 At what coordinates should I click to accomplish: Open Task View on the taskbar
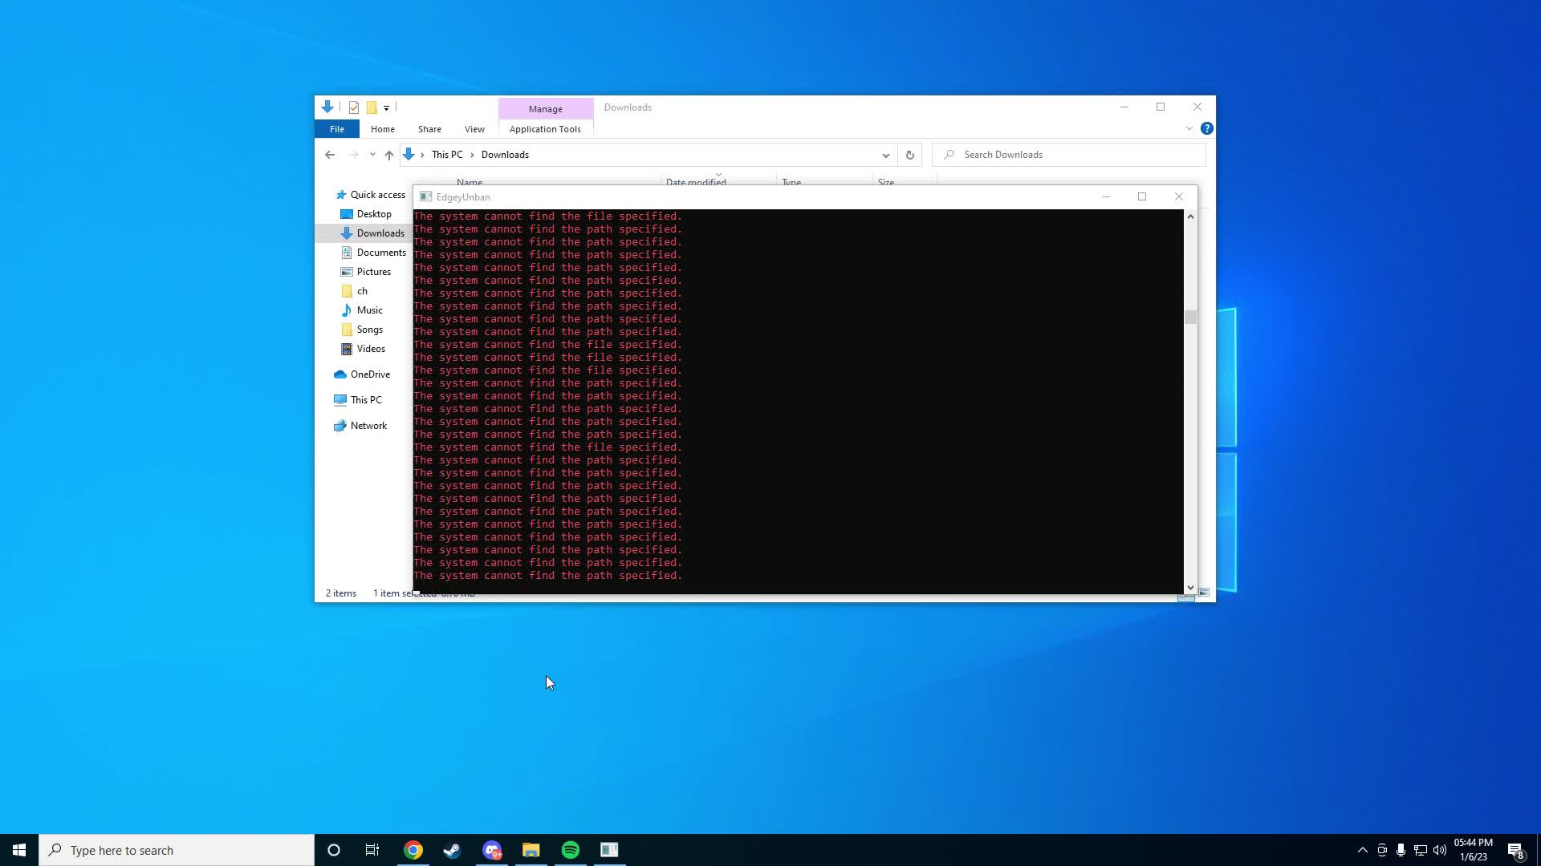[372, 850]
